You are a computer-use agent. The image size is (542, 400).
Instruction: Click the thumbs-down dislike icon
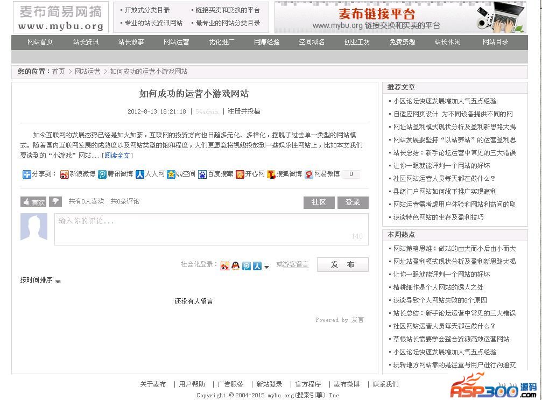click(55, 201)
